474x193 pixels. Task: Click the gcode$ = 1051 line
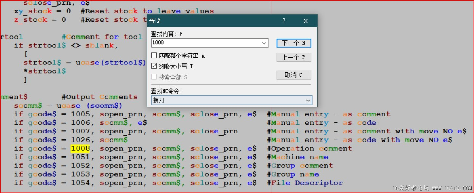pos(135,157)
